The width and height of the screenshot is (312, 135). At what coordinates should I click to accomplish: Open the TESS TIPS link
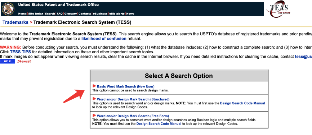(x=21, y=52)
